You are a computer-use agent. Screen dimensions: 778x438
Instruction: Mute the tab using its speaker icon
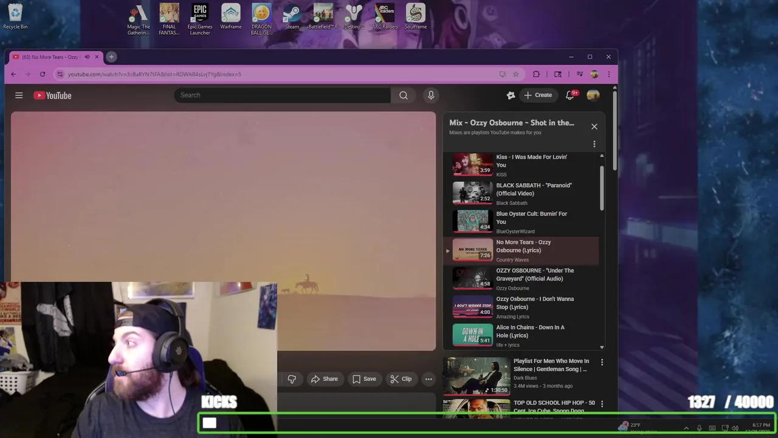(x=87, y=57)
